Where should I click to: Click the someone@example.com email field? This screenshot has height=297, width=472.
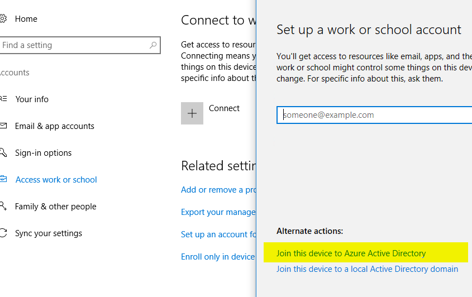(x=374, y=115)
